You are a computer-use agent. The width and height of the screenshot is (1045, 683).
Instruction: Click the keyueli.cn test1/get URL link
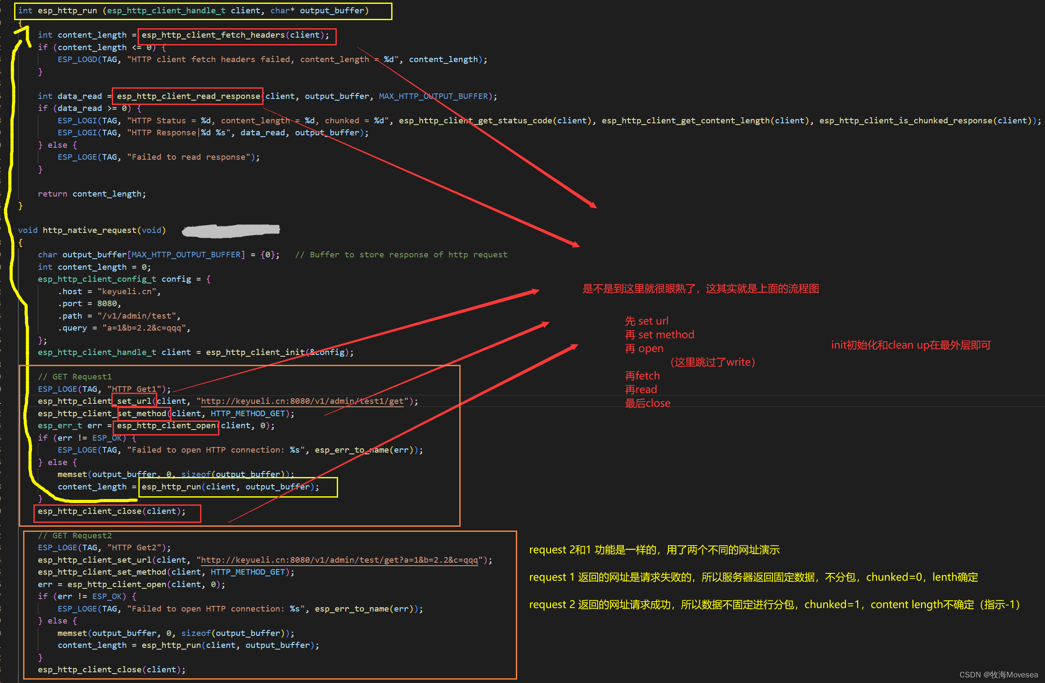302,401
